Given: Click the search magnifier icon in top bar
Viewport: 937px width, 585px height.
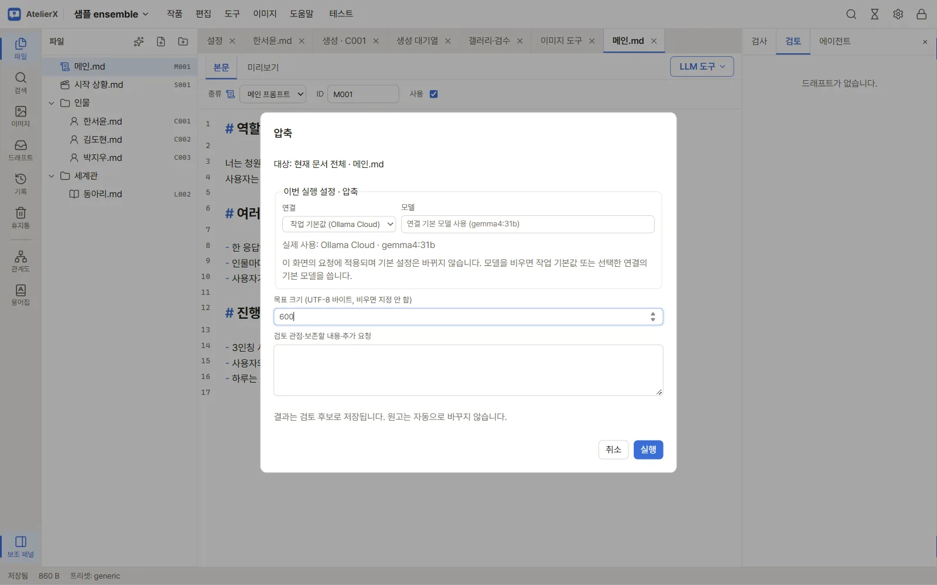Looking at the screenshot, I should point(851,14).
